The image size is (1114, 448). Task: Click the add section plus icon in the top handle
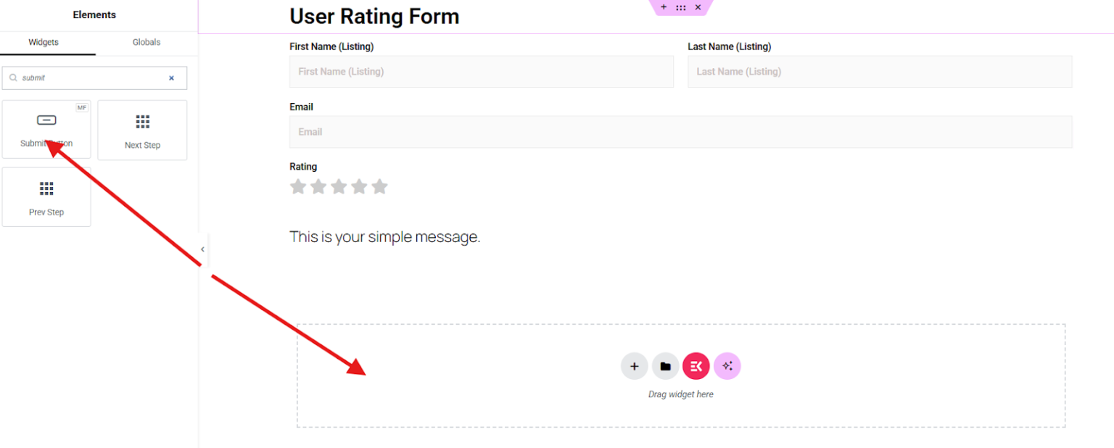[x=664, y=7]
